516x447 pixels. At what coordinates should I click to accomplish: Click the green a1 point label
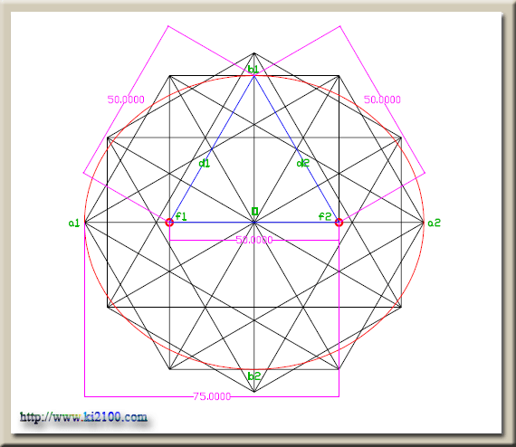pyautogui.click(x=74, y=223)
